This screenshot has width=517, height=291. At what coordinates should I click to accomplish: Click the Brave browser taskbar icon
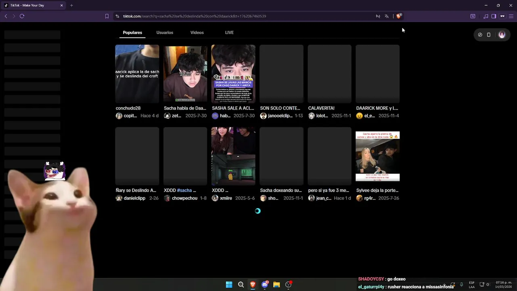click(x=253, y=285)
